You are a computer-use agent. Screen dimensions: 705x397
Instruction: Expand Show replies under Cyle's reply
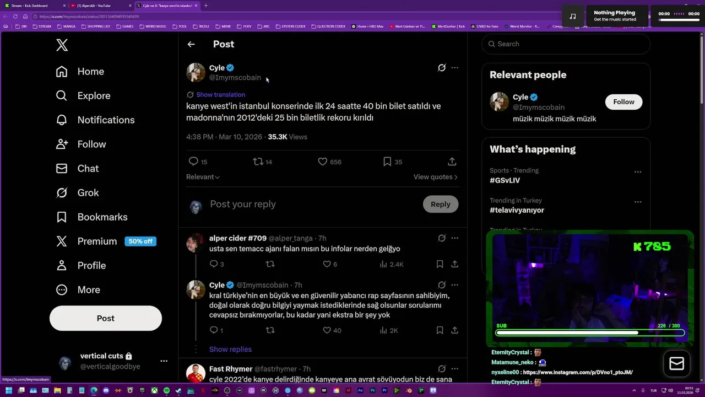[x=230, y=350]
